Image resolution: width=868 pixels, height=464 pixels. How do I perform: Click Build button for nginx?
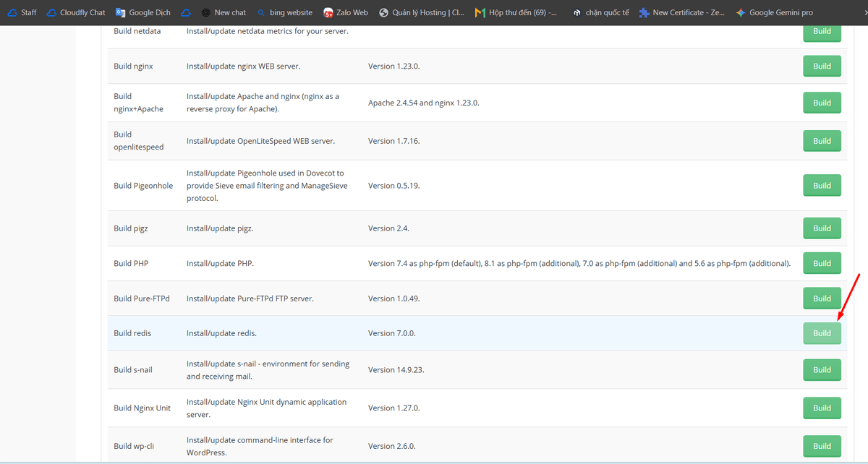pyautogui.click(x=822, y=66)
